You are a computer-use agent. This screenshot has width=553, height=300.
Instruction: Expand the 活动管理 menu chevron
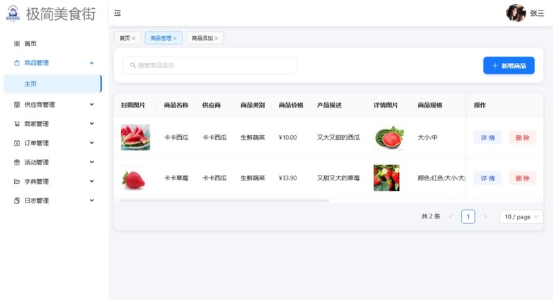point(92,162)
